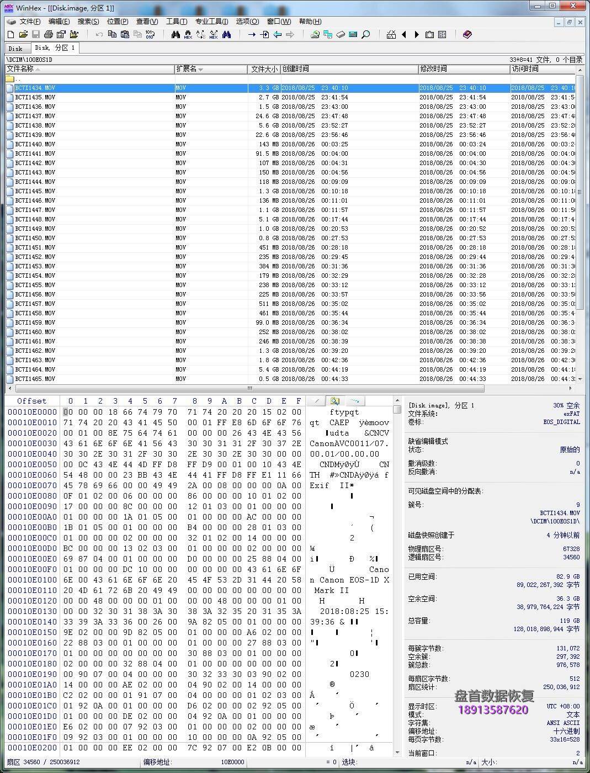This screenshot has width=590, height=773.
Task: Open the 选项(O) menu
Action: pos(247,22)
